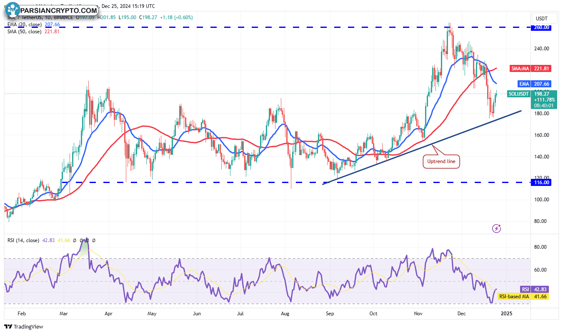The image size is (563, 334).
Task: Click the Oct date axis label
Action: (x=373, y=313)
